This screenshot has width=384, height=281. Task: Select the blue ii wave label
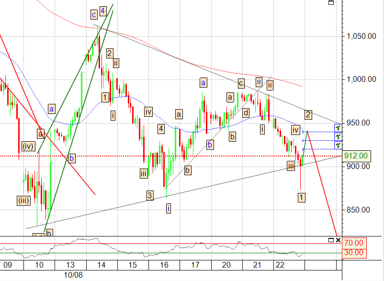[x=259, y=82]
